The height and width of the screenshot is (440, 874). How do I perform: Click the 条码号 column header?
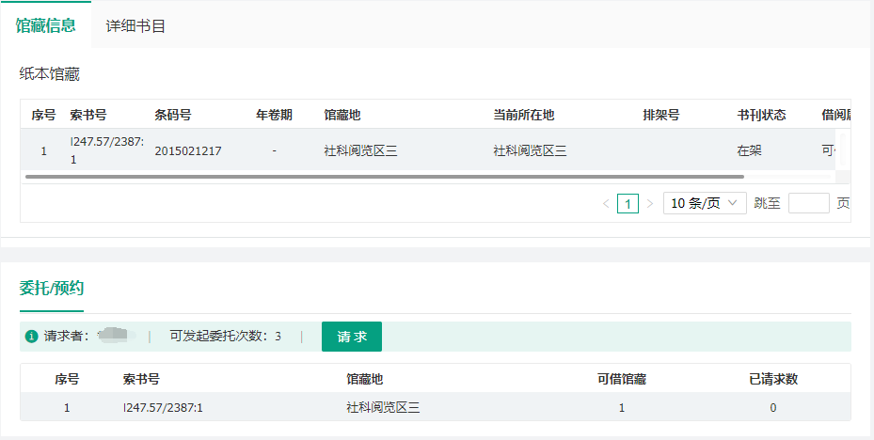[x=173, y=115]
